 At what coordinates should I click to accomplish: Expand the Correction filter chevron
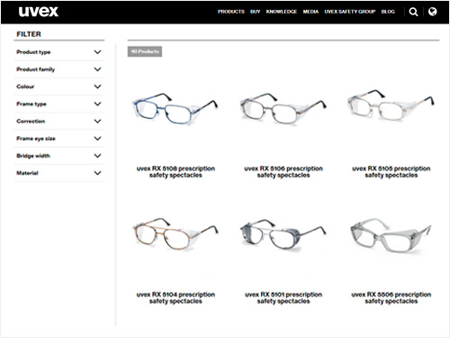coord(97,121)
